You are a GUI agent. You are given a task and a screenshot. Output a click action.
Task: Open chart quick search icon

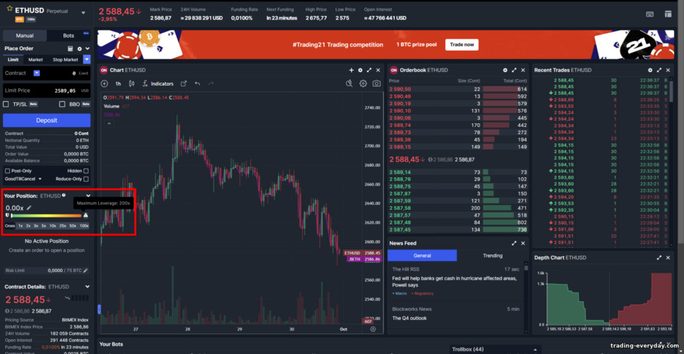349,84
